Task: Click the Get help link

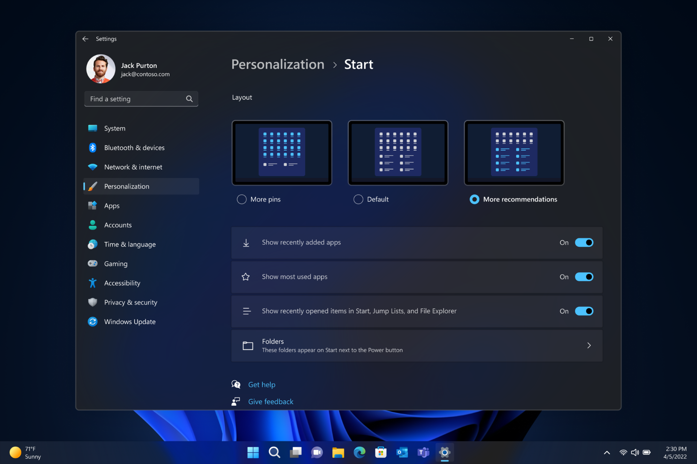Action: [261, 384]
